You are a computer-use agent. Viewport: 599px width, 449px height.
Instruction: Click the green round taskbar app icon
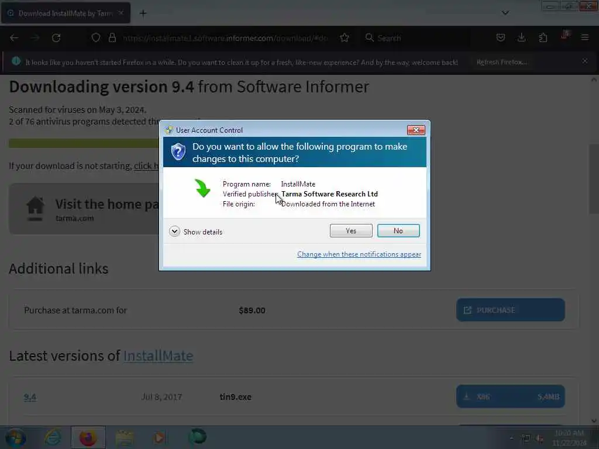click(197, 437)
